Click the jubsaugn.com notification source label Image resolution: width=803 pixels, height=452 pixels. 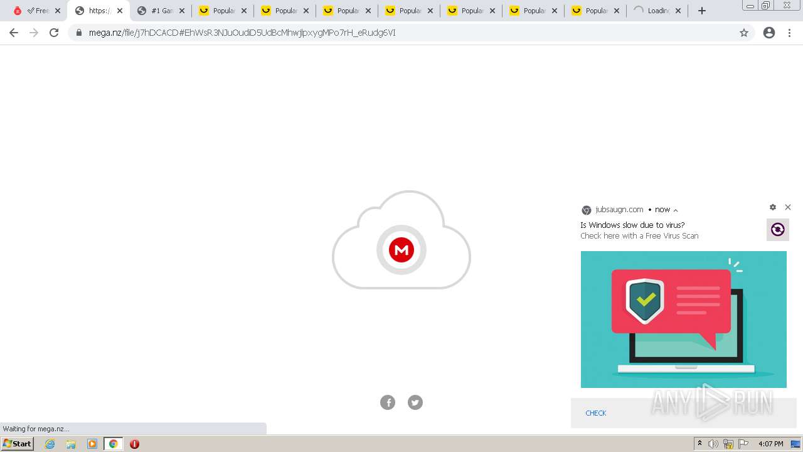[620, 210]
